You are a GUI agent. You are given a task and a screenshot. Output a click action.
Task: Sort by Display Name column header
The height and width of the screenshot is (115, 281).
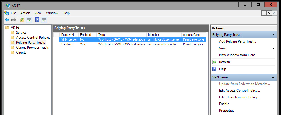point(69,35)
